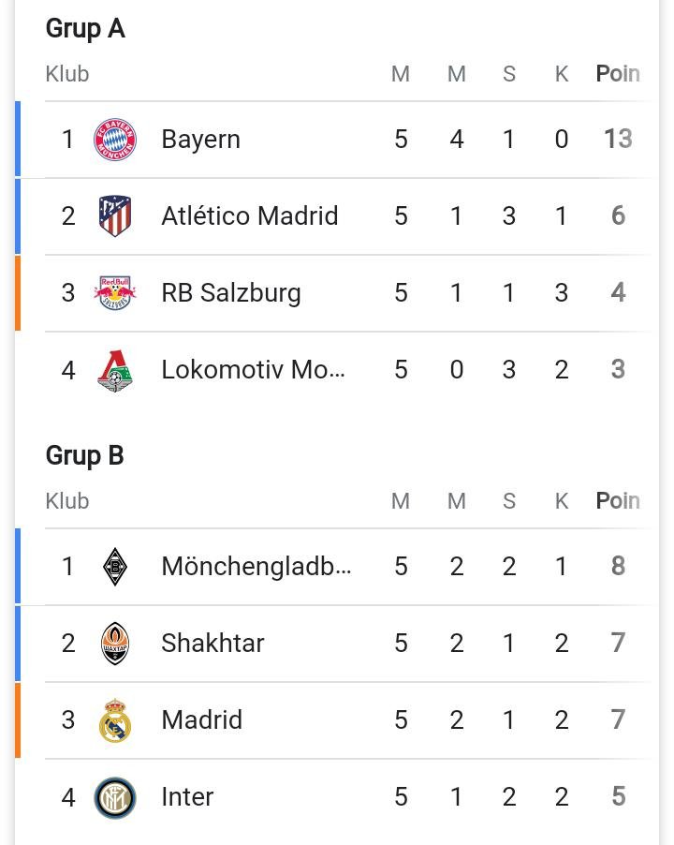Open truncated Mönchengladb... team name
The height and width of the screenshot is (845, 674).
point(256,567)
